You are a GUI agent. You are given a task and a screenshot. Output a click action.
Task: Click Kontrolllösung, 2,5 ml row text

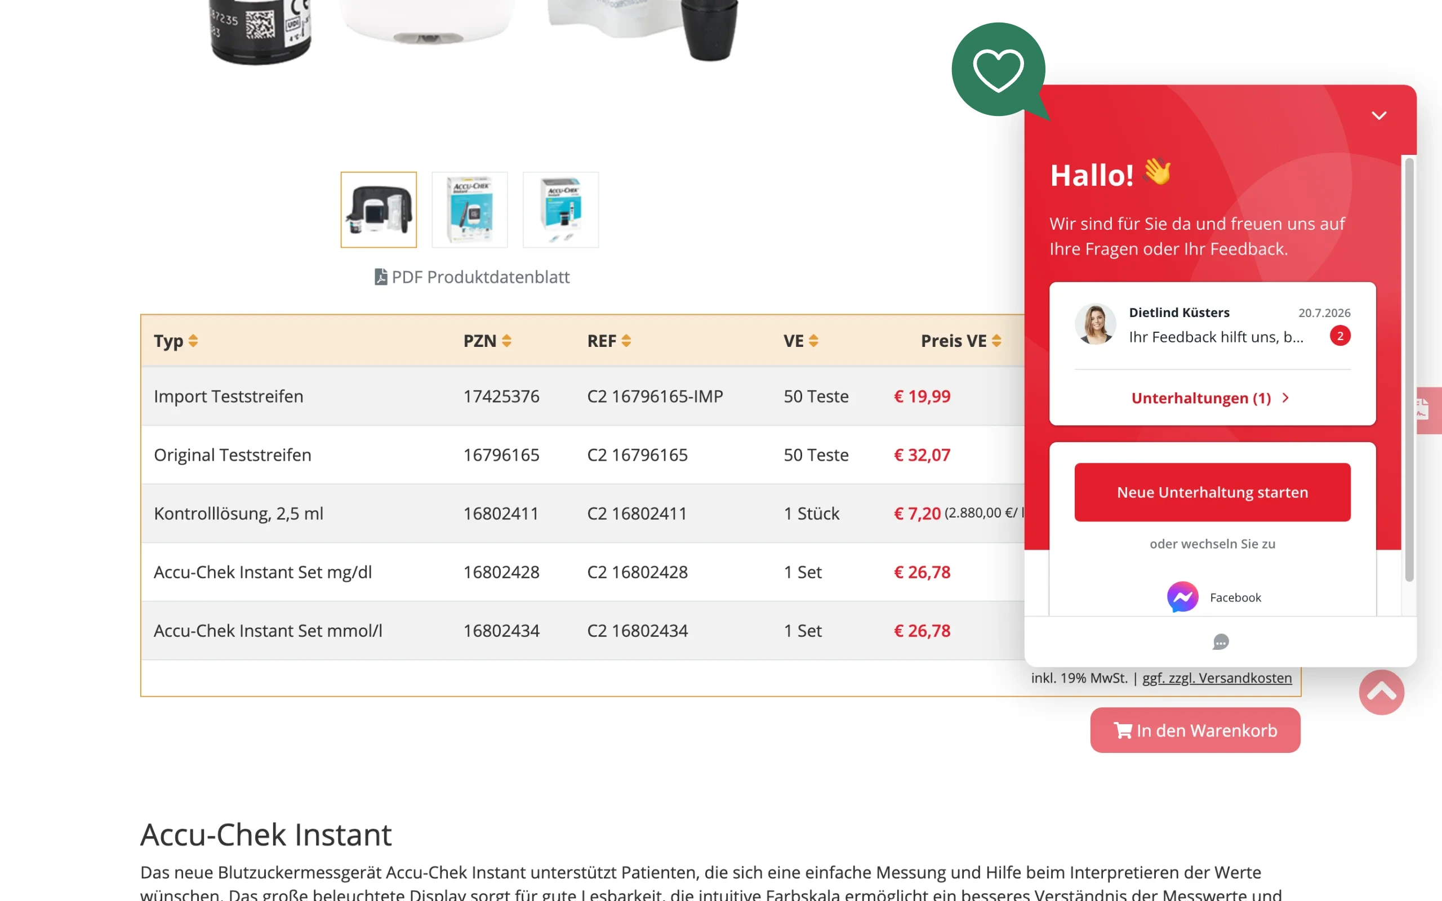coord(238,514)
